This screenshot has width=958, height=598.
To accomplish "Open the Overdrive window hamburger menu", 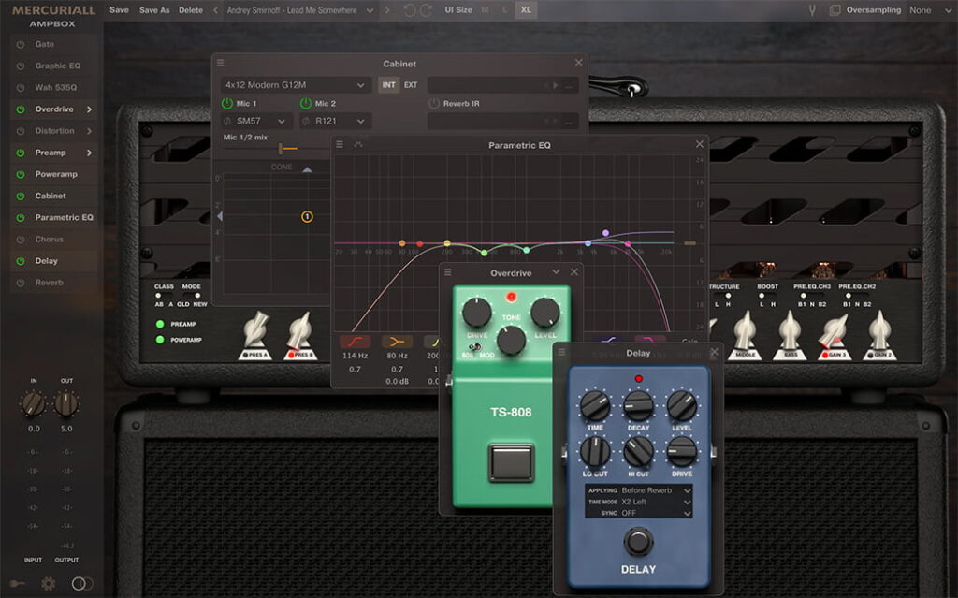I will tap(448, 272).
